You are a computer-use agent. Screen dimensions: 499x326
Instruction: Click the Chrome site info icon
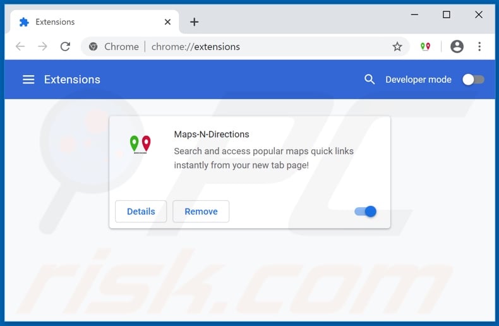pyautogui.click(x=93, y=47)
